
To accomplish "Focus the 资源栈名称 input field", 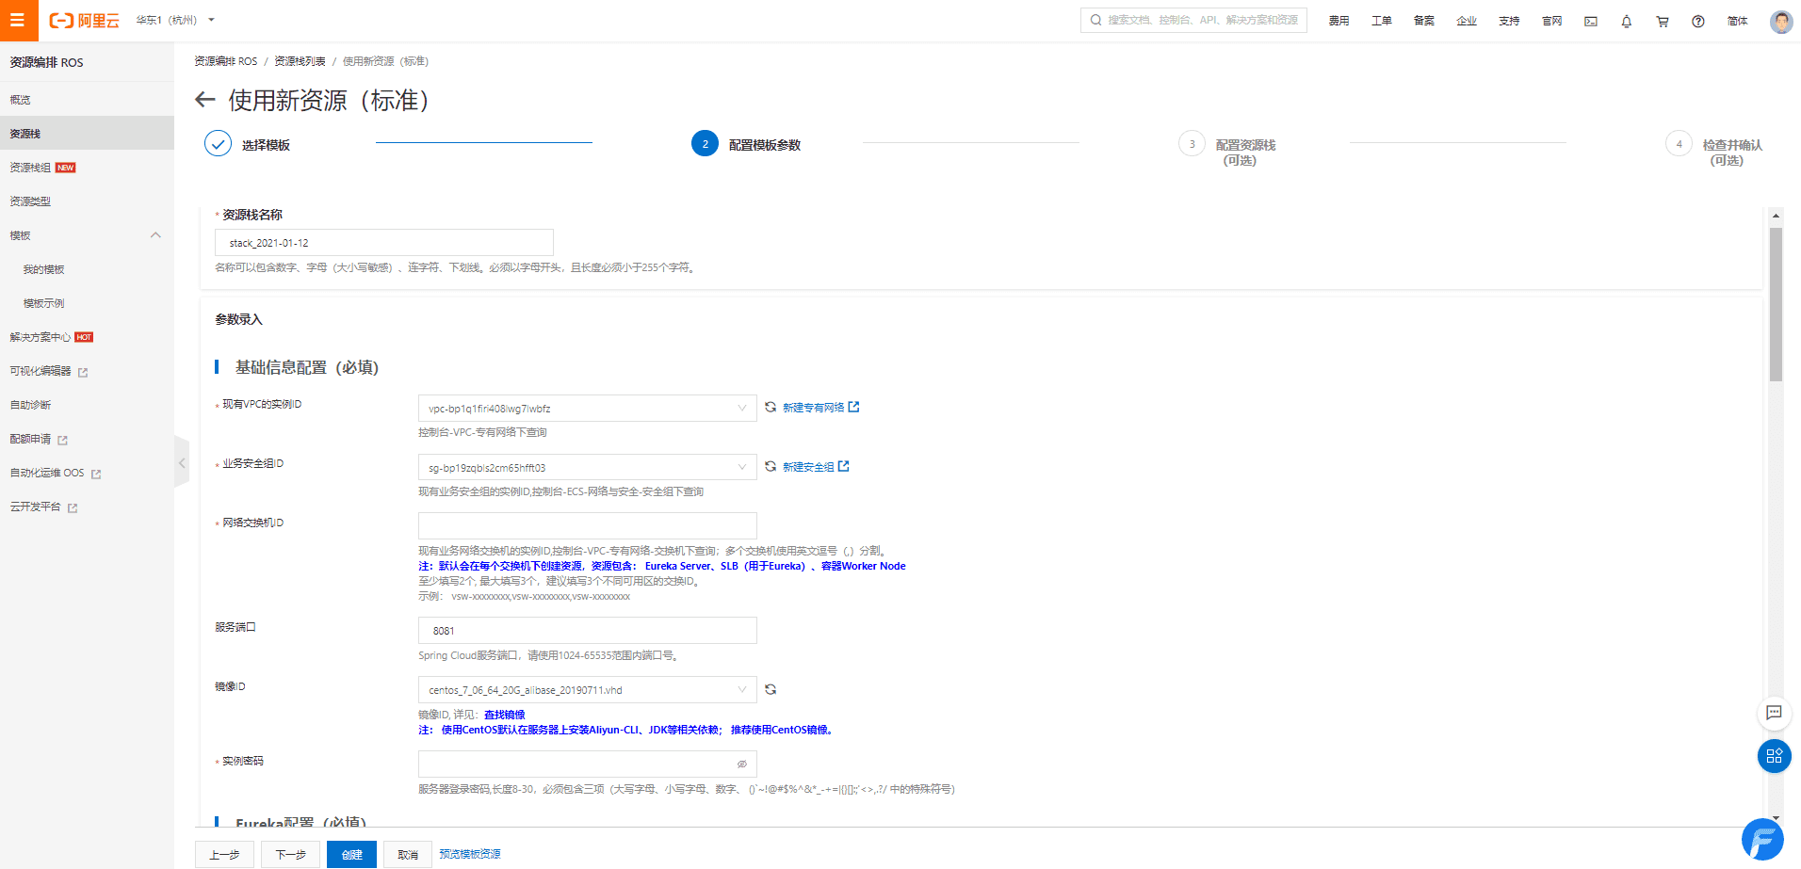I will [x=384, y=243].
